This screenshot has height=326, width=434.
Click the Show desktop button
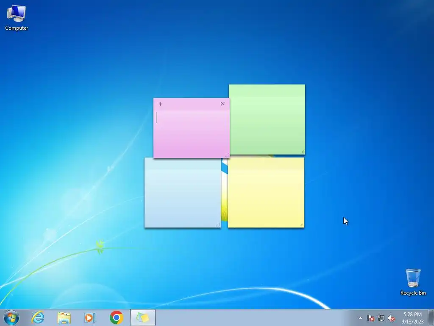[x=431, y=318]
